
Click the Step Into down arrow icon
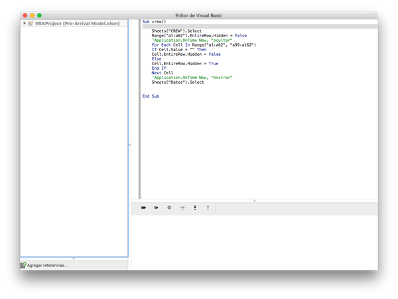click(195, 208)
